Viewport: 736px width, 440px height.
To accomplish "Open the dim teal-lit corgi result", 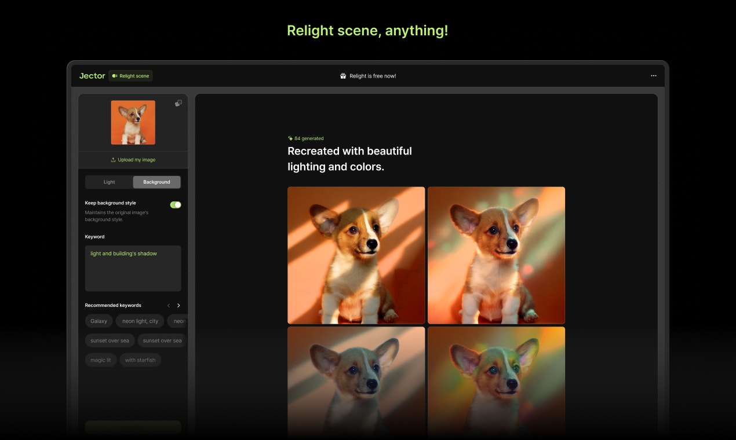I will (x=356, y=382).
